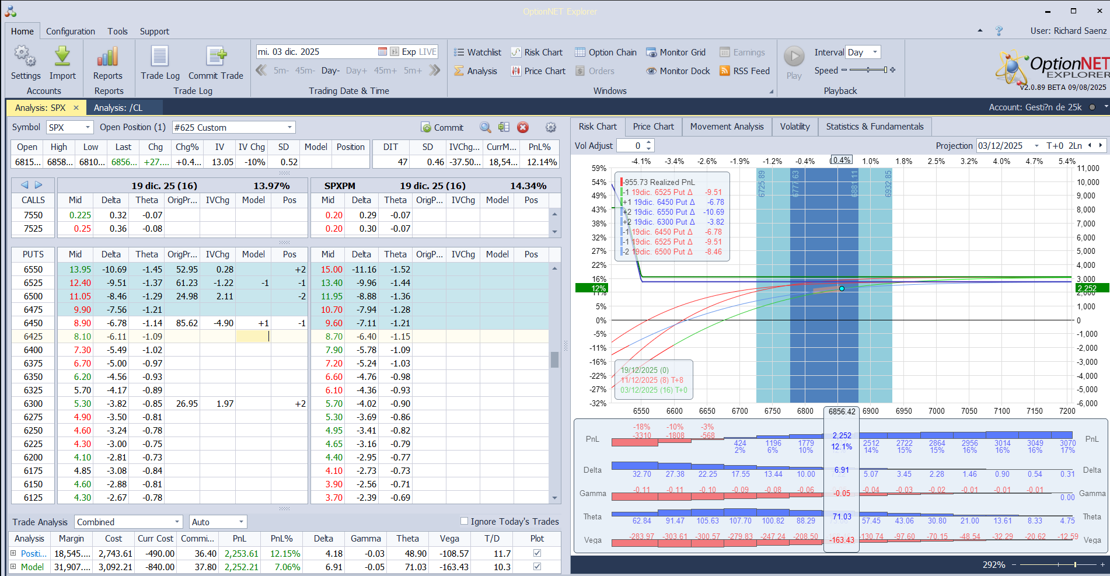Switch to the Movement Analysis tab
The image size is (1110, 576).
[727, 127]
